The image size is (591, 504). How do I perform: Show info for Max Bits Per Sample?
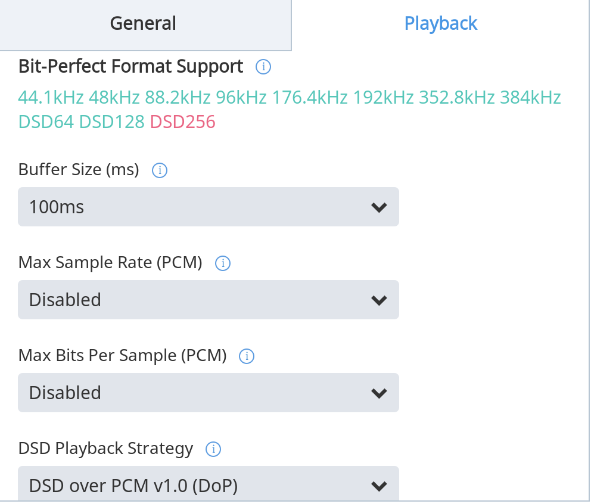click(x=247, y=356)
